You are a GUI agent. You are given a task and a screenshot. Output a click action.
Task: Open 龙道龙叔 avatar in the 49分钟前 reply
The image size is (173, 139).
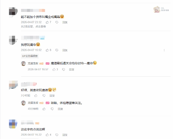click(x=23, y=103)
